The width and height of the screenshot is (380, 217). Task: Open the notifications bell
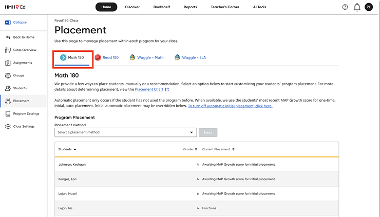(357, 7)
